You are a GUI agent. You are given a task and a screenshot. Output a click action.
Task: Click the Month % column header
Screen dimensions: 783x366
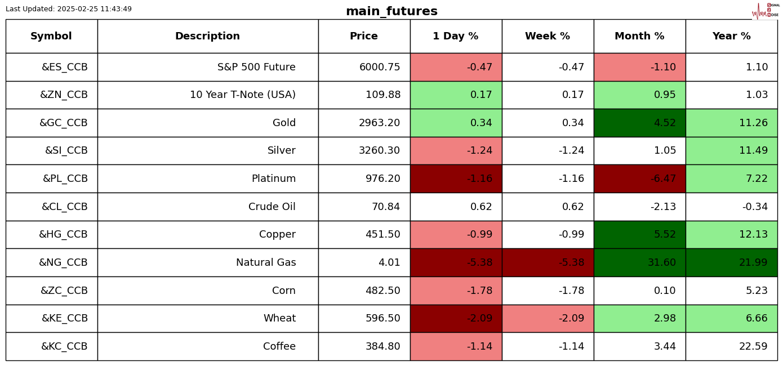pos(639,36)
